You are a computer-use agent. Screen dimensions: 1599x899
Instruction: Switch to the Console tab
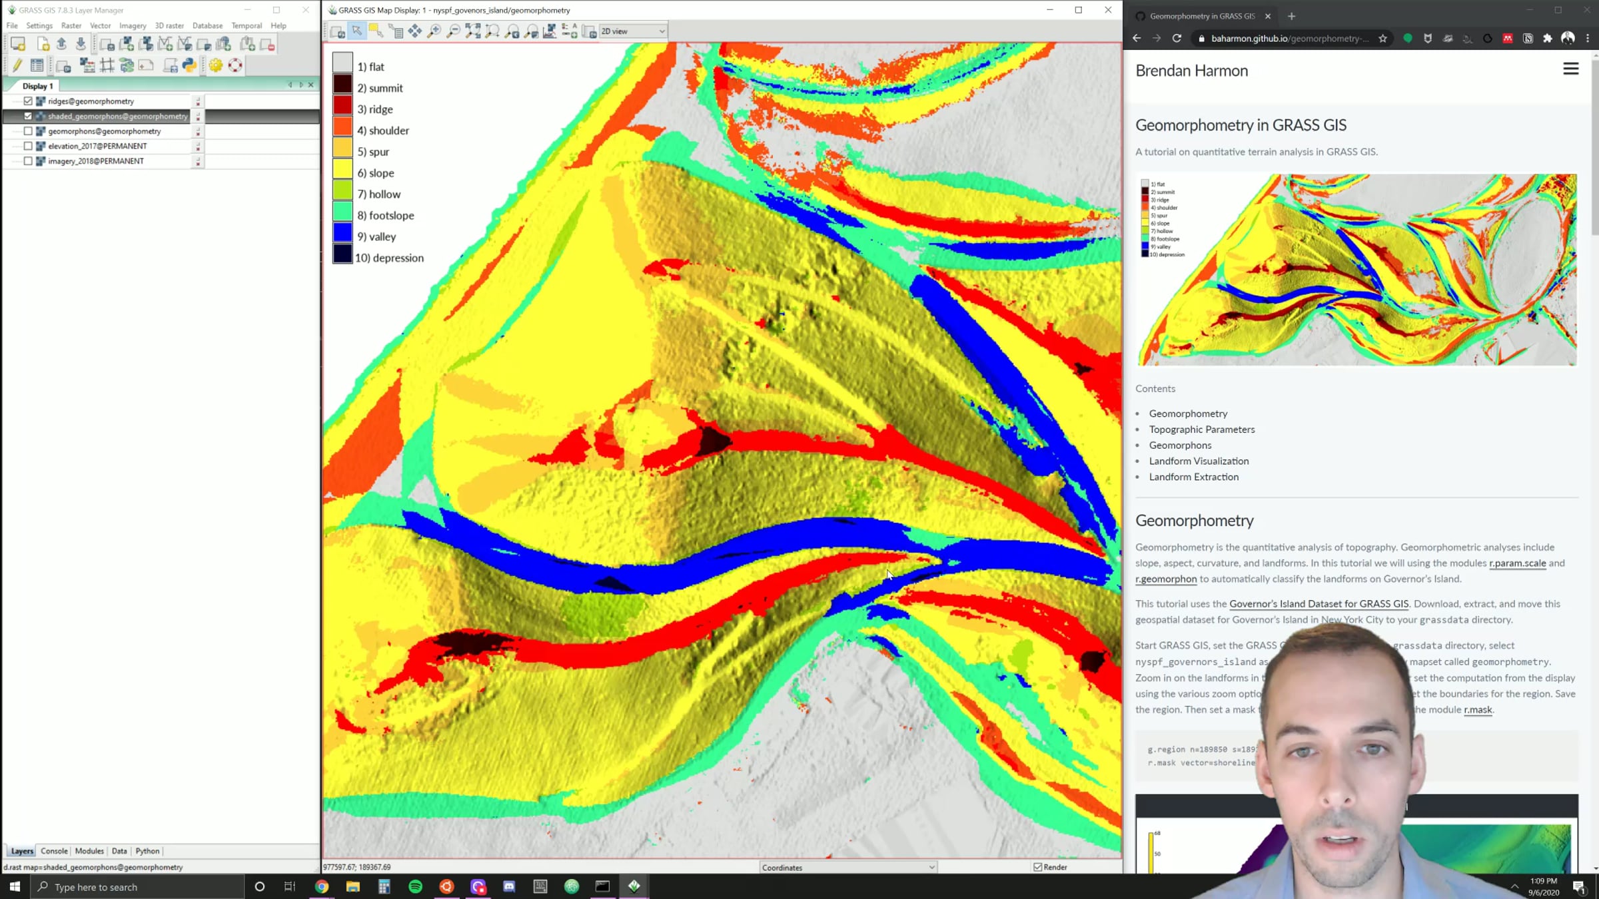(x=54, y=851)
